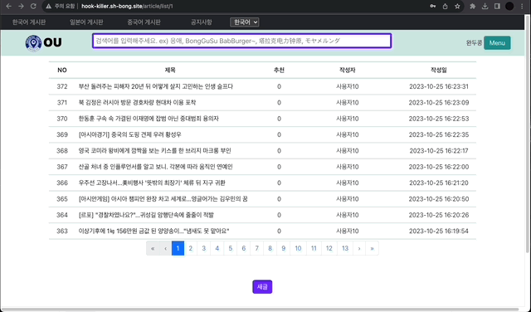Click the page vertical scrollbar
The height and width of the screenshot is (312, 531).
click(x=528, y=135)
